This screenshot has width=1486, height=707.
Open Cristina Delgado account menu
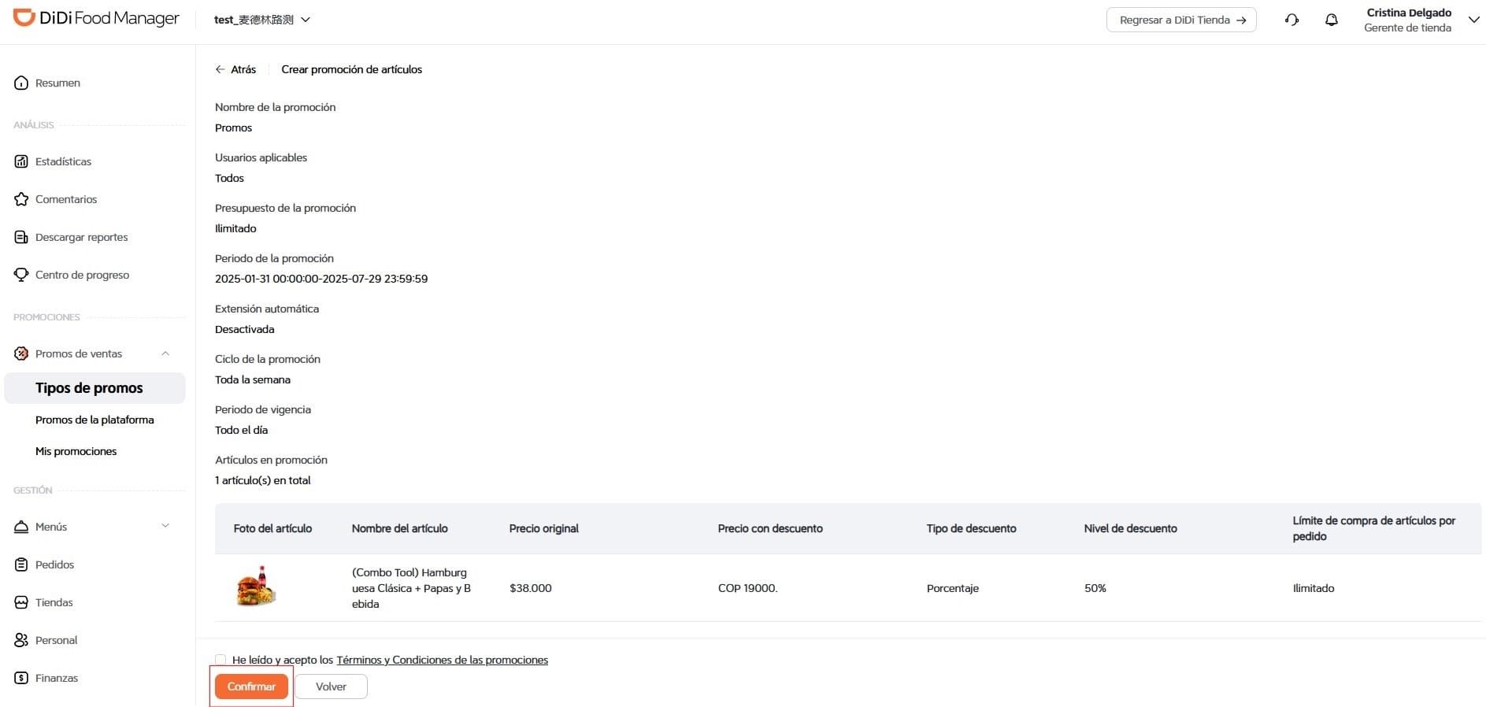click(1473, 20)
